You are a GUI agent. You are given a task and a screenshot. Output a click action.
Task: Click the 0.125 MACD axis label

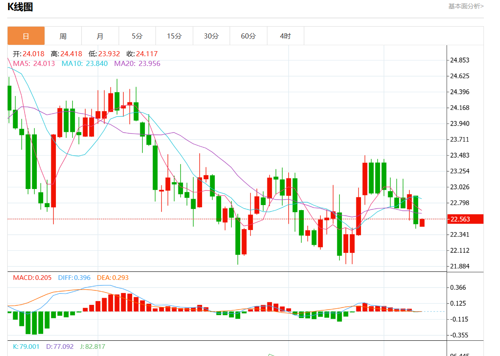(458, 304)
